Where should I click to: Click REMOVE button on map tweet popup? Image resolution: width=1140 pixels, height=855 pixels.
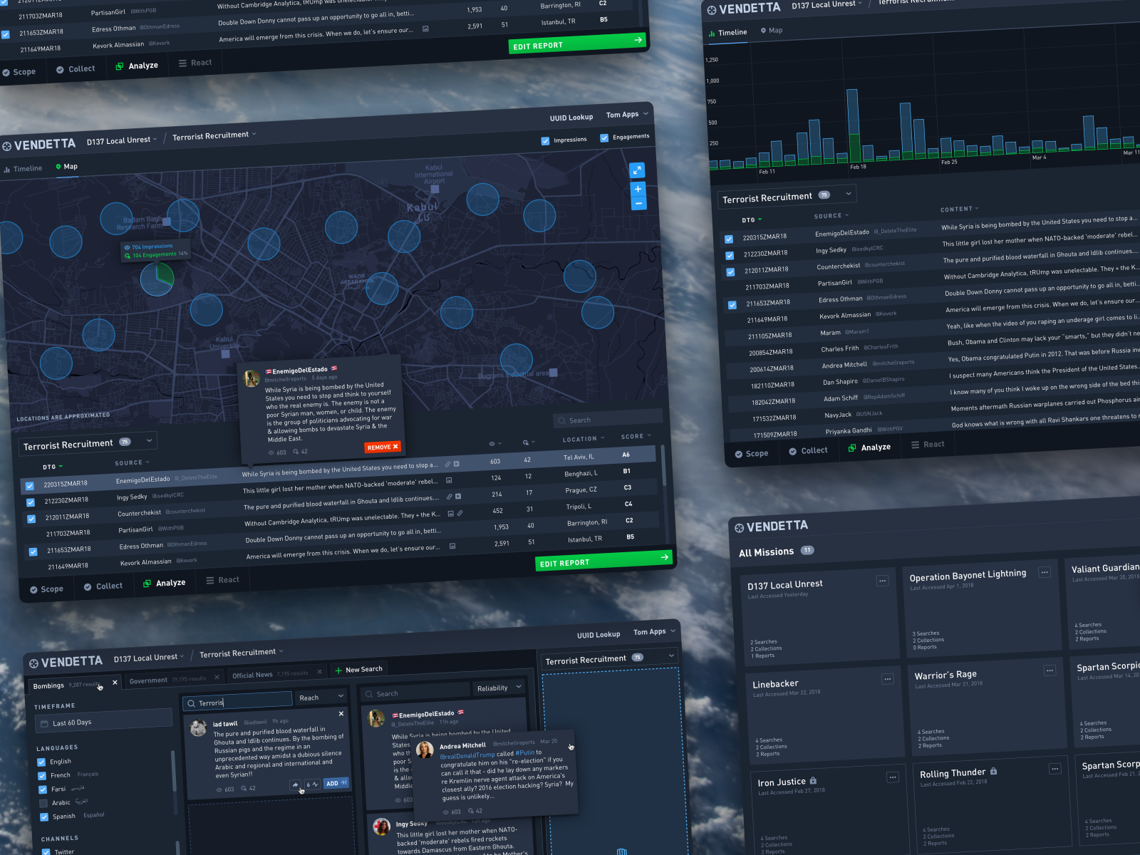[383, 447]
